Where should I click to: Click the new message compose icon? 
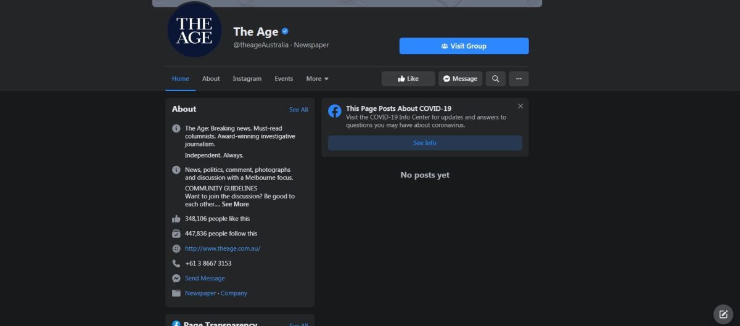tap(723, 314)
